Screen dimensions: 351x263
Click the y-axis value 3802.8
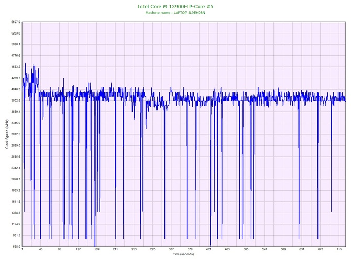click(x=16, y=100)
